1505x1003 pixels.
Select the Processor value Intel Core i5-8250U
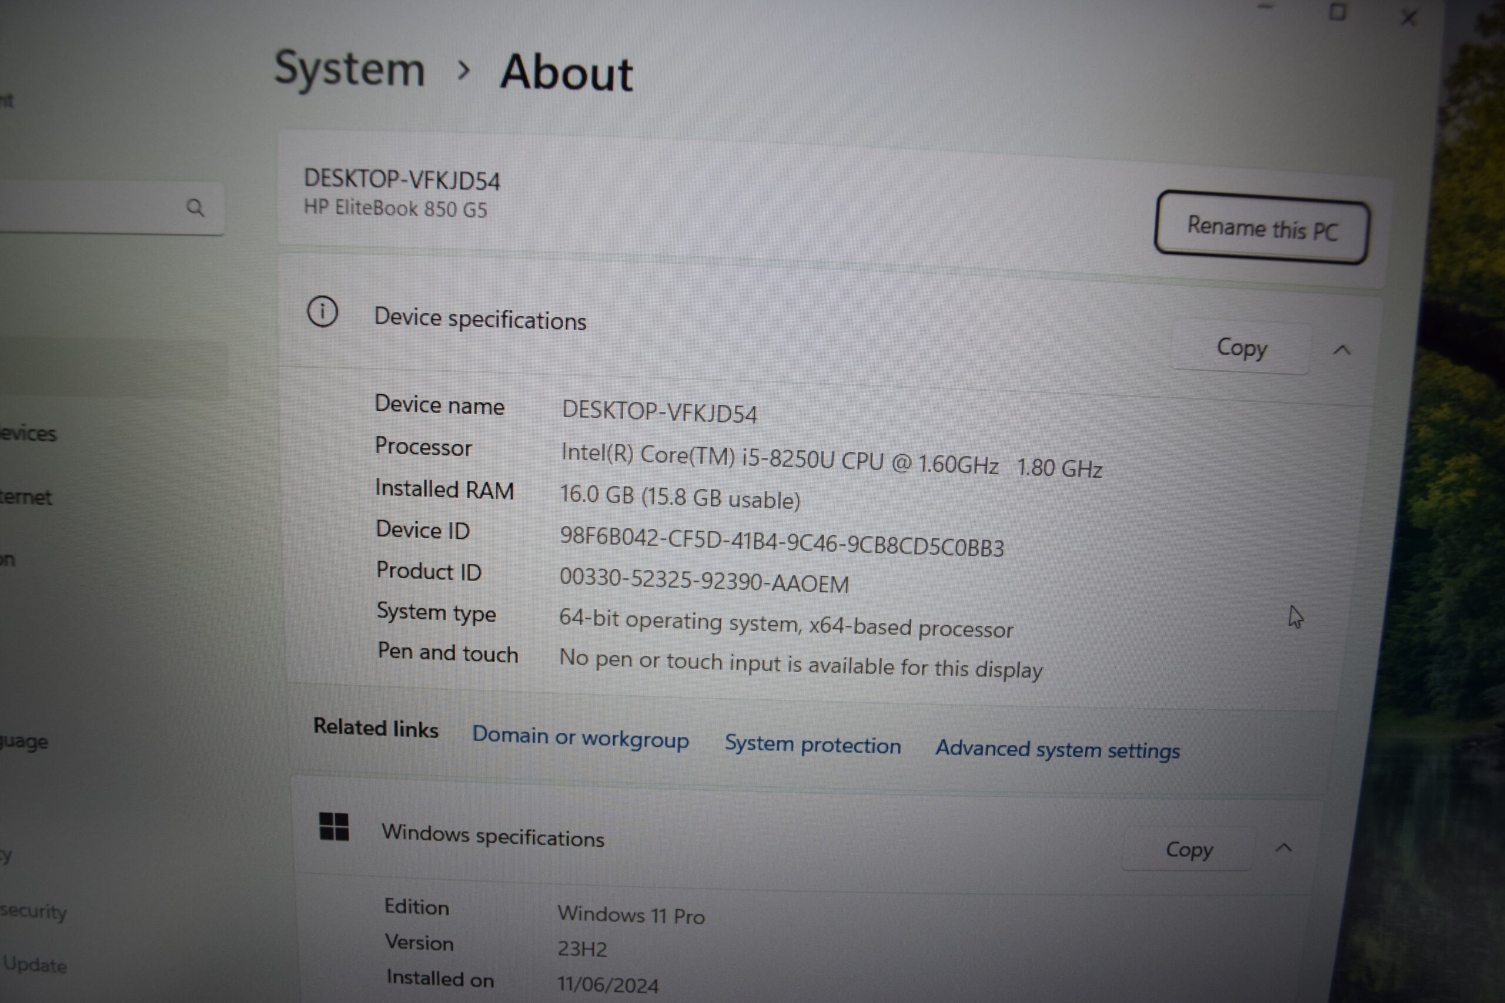tap(832, 460)
